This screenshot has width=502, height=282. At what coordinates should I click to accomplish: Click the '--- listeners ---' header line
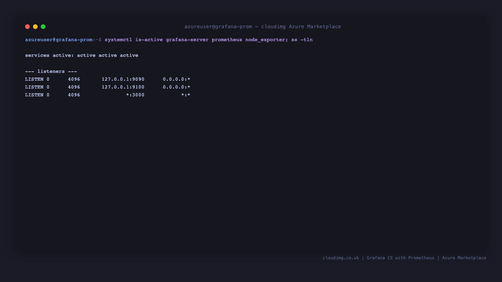[x=51, y=71]
